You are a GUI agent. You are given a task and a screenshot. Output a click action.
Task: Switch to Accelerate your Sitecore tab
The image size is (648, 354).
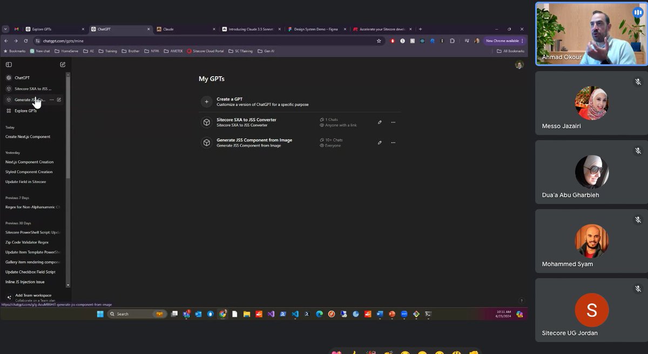382,29
